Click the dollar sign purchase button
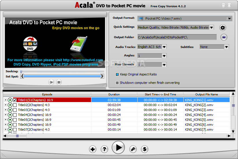 click(x=145, y=149)
